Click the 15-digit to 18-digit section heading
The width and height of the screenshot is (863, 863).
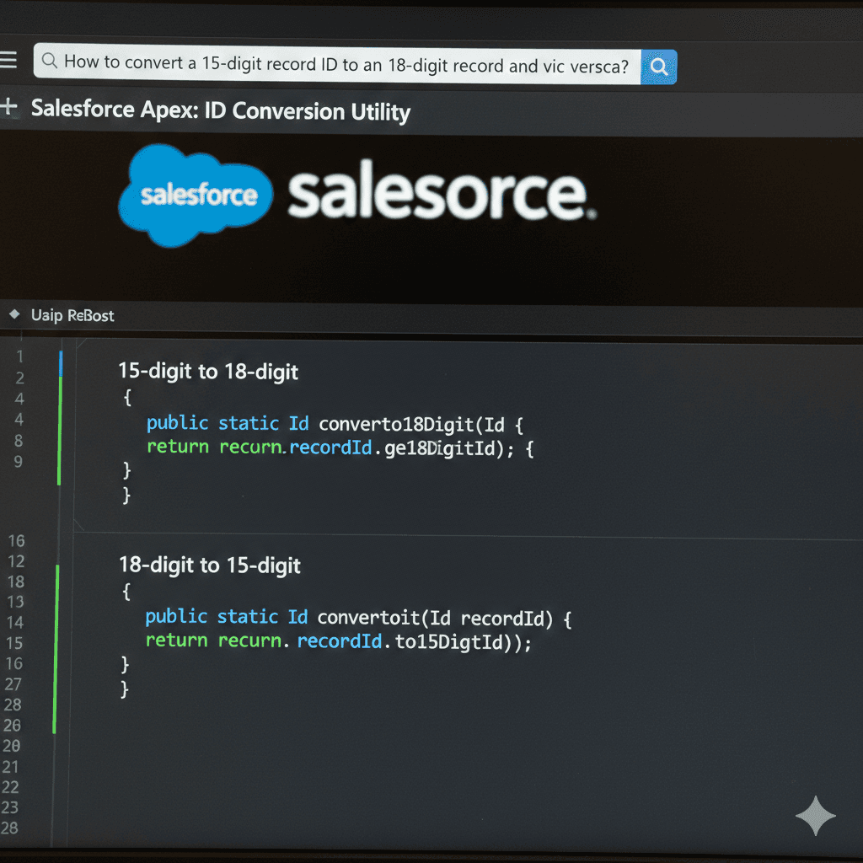[208, 372]
